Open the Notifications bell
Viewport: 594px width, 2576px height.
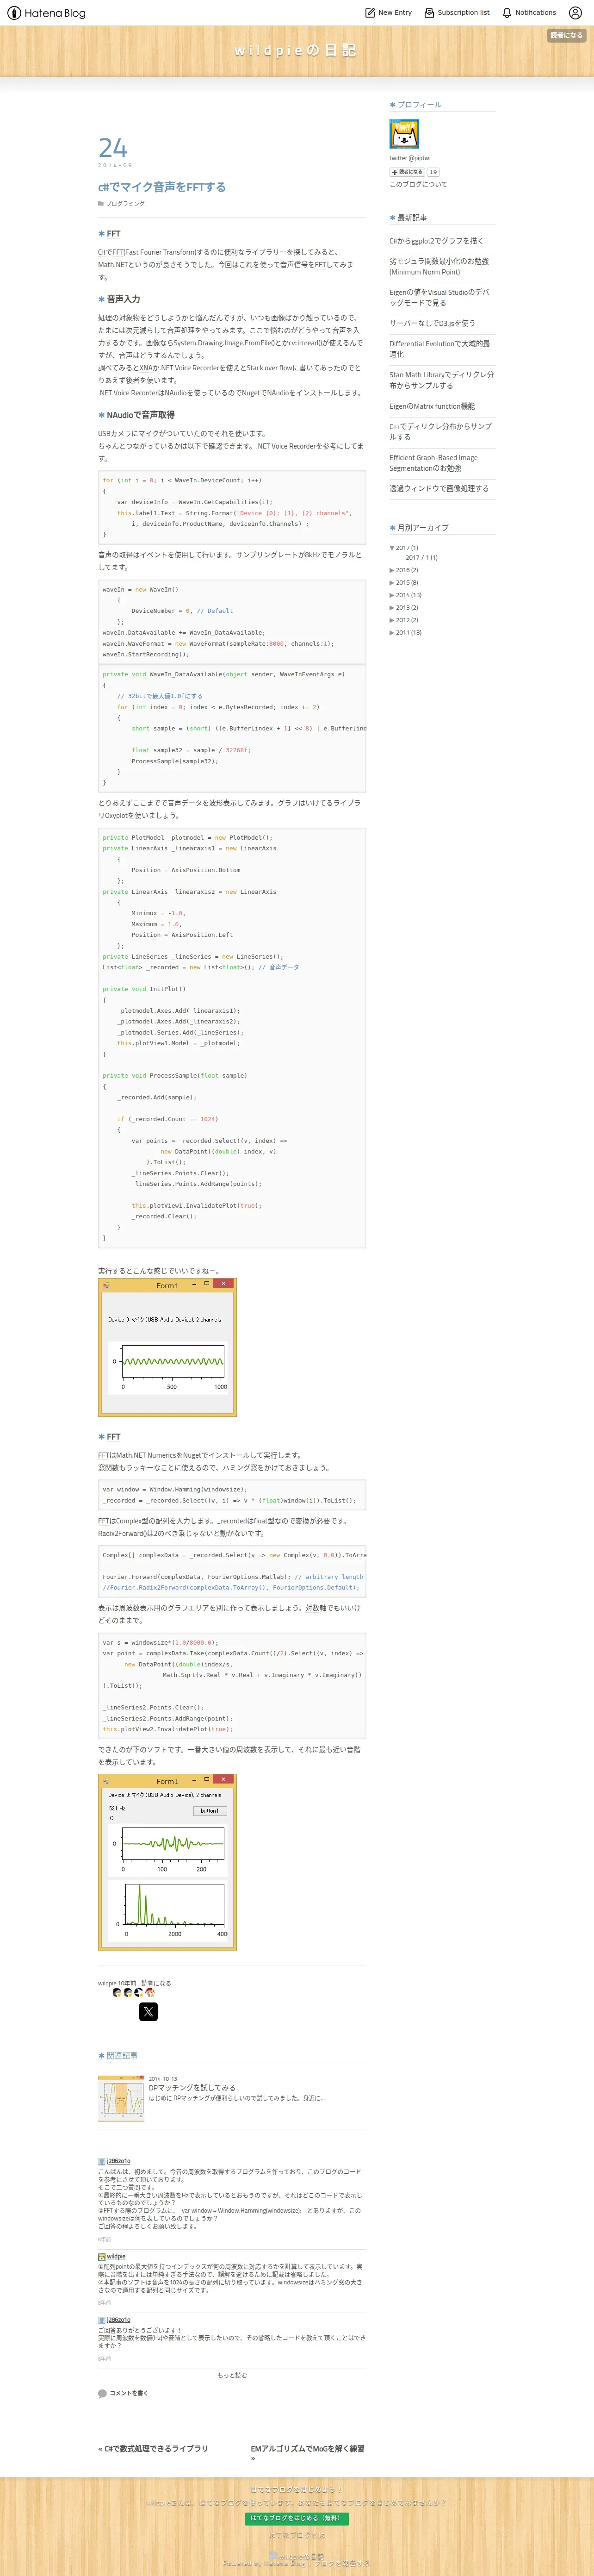(x=529, y=13)
